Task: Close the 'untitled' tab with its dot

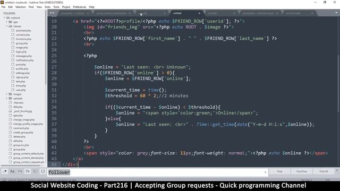Action: tap(199, 13)
